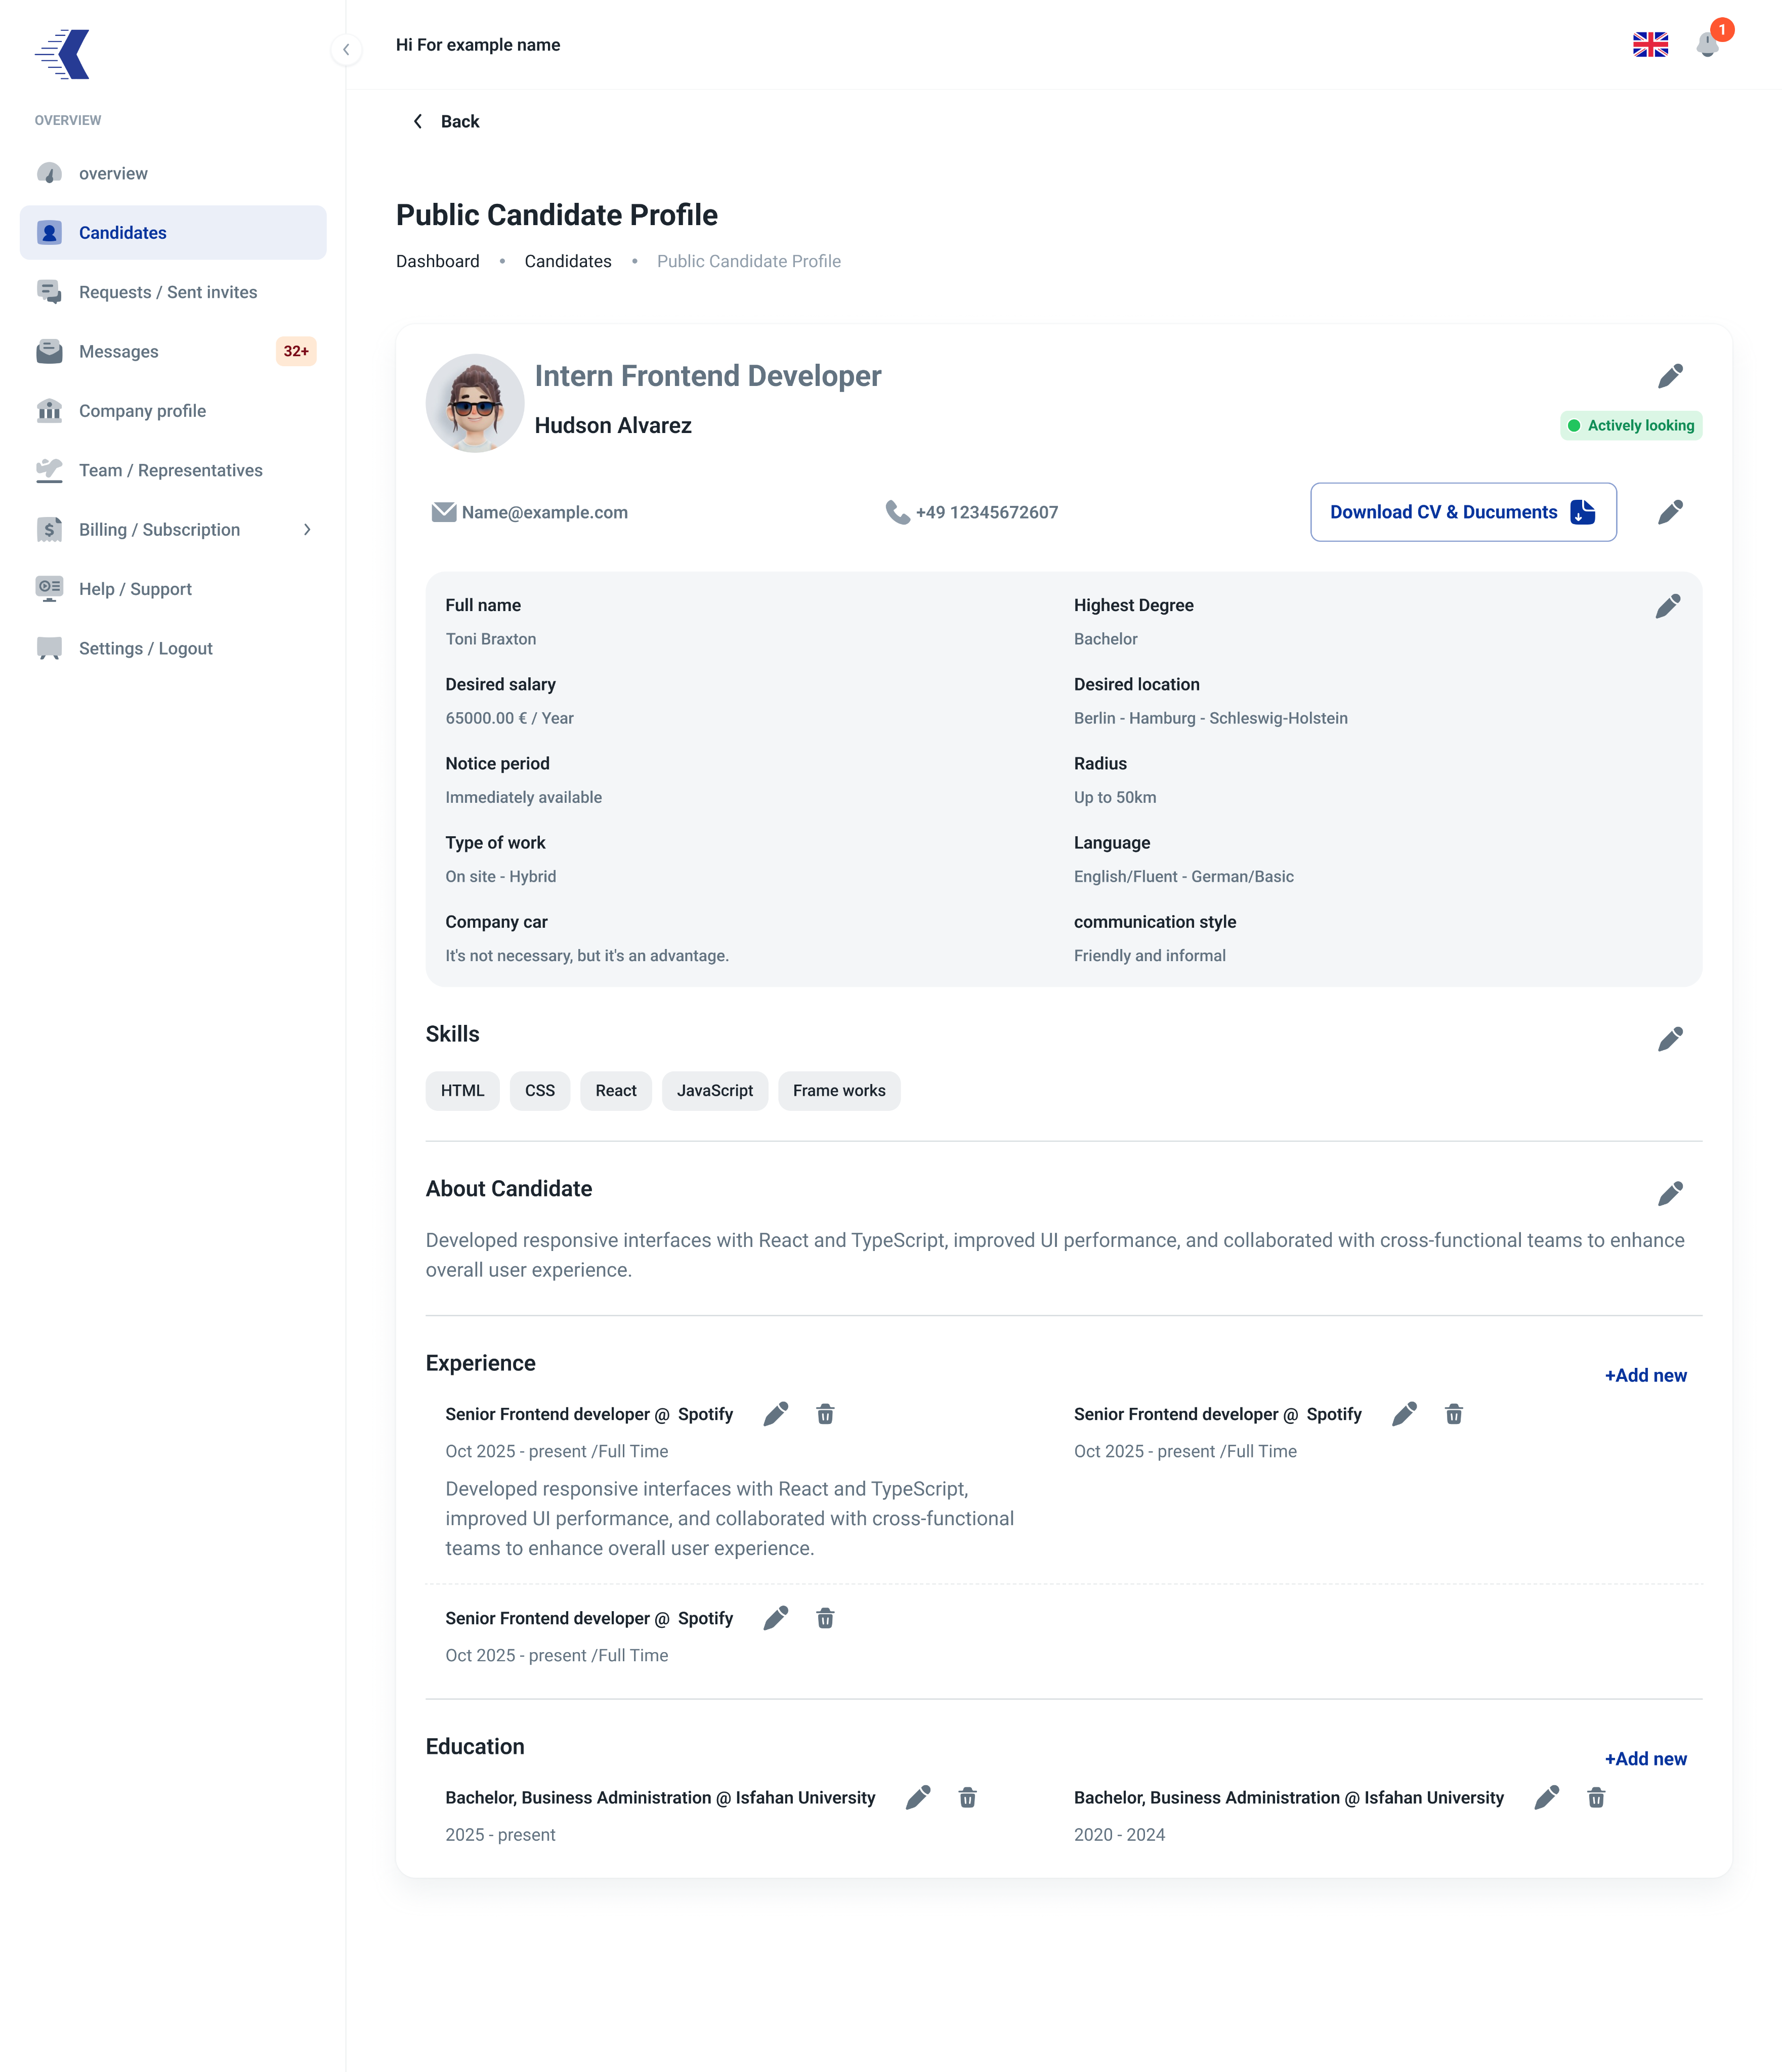Open Team / Representatives page
This screenshot has height=2072, width=1782.
173,470
